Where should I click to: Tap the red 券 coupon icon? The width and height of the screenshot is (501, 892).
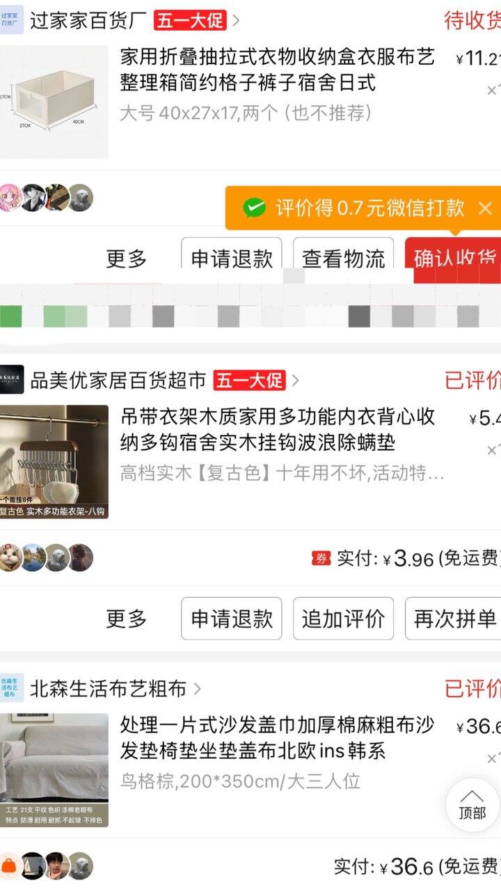(x=321, y=558)
